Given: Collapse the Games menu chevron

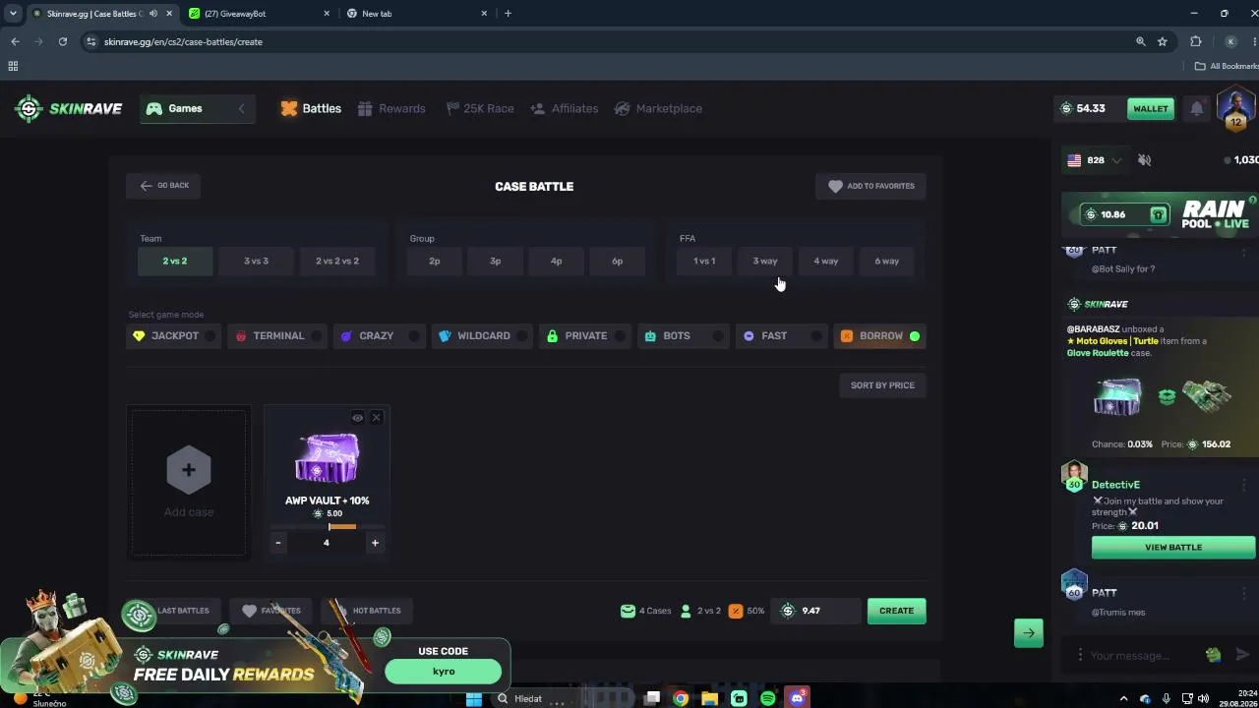Looking at the screenshot, I should coord(241,108).
